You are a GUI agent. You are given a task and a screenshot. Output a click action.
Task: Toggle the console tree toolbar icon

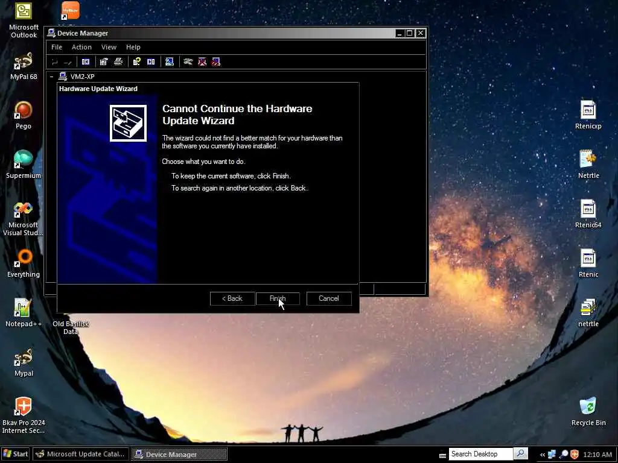point(86,62)
